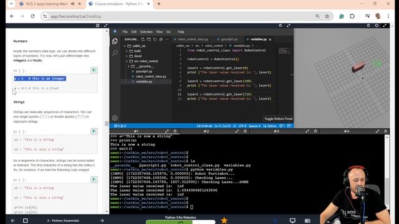Toggle the bottom panel in status bar
Screen dimensions: 399x224
(289, 126)
